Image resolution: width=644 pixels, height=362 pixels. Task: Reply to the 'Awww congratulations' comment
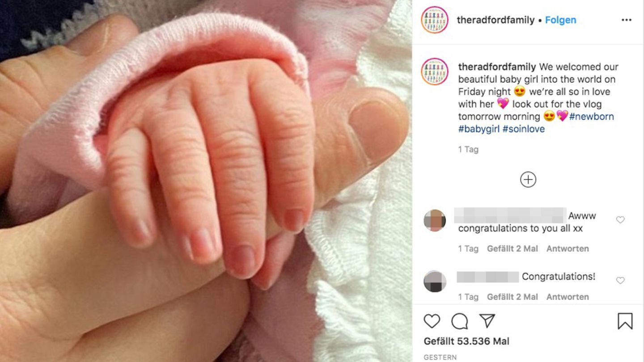pyautogui.click(x=568, y=248)
